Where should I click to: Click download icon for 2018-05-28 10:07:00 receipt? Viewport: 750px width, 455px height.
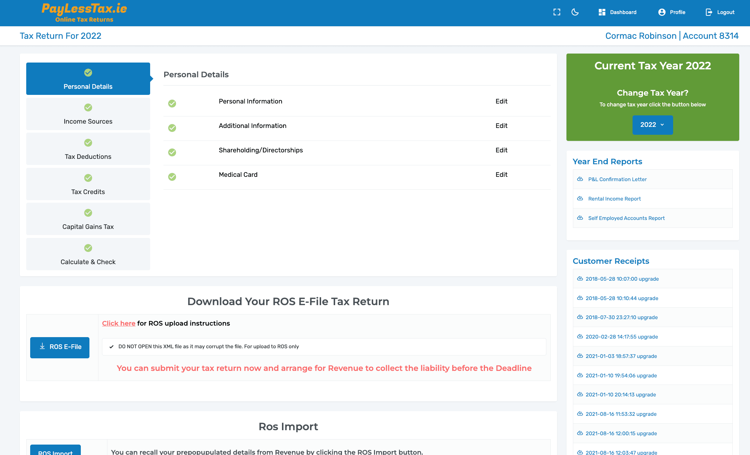[580, 279]
